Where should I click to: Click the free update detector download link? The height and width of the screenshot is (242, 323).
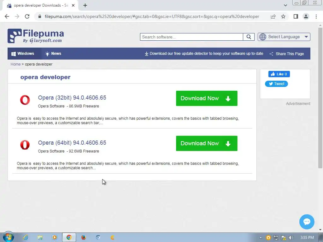pos(204,54)
